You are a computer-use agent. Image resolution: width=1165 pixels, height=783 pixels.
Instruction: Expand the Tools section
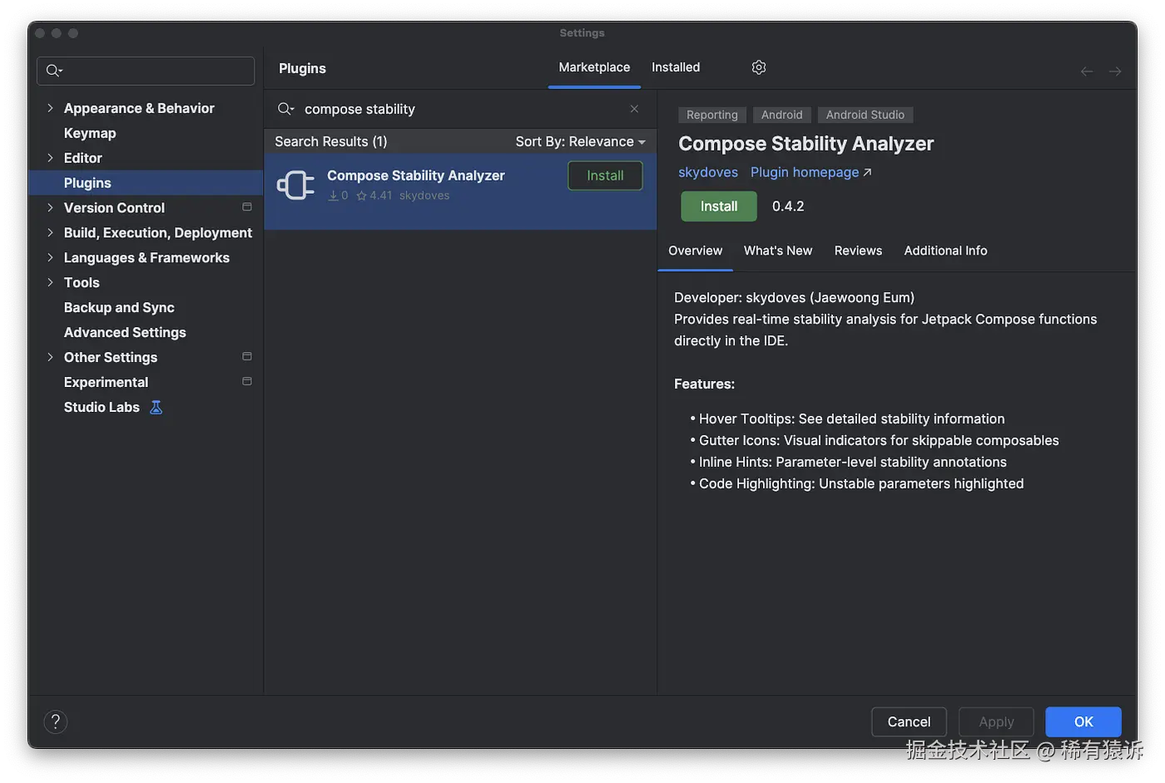point(50,283)
